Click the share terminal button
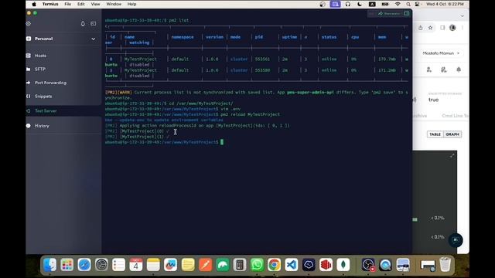The height and width of the screenshot is (278, 495). [389, 14]
